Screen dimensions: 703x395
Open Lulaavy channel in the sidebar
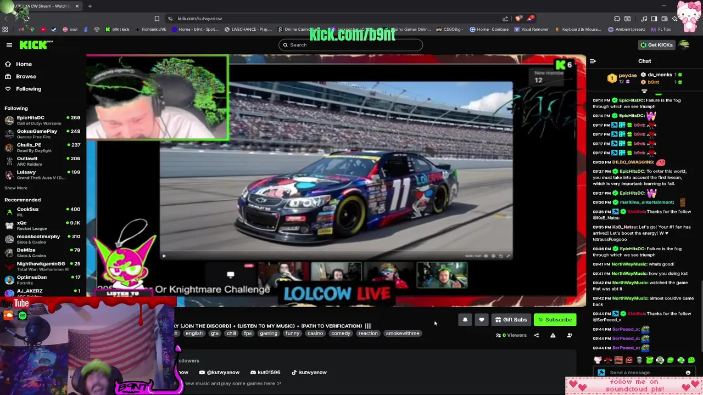click(42, 175)
